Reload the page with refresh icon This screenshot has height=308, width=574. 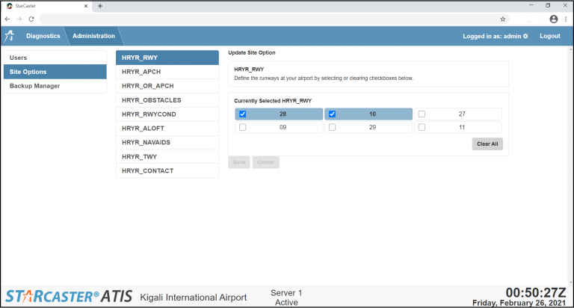[31, 19]
